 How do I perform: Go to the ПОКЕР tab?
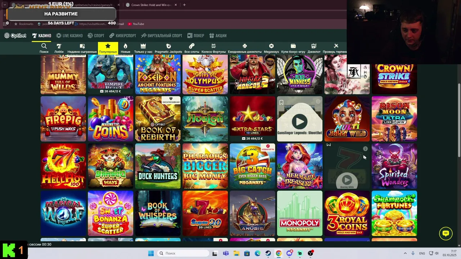[x=196, y=36]
